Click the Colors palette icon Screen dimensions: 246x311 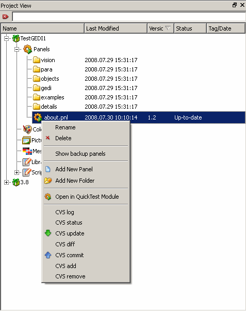[27, 129]
